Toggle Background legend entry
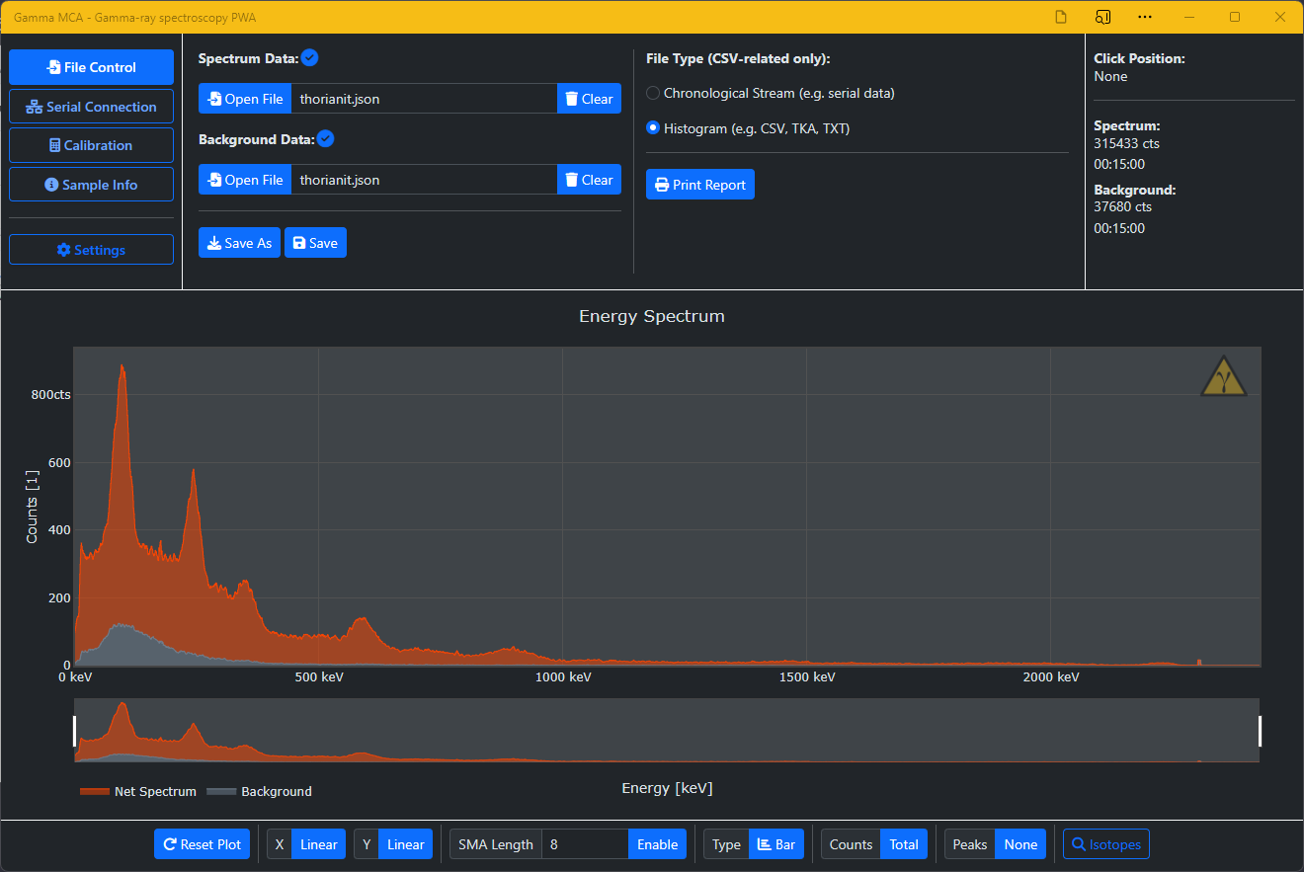Viewport: 1304px width, 872px height. (x=260, y=791)
